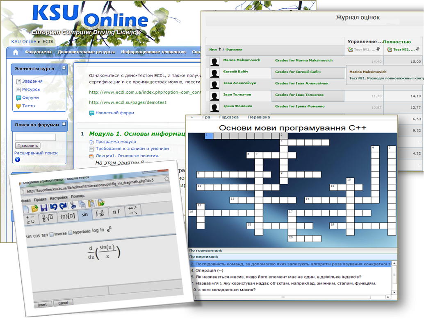Open the Помощь menu in DragMath

(x=78, y=196)
